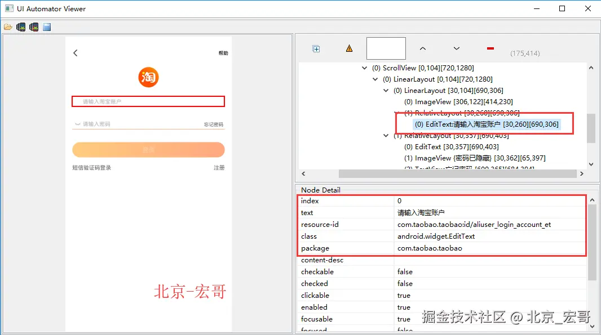
Task: Click the back arrow in the phone preview
Action: (76, 53)
